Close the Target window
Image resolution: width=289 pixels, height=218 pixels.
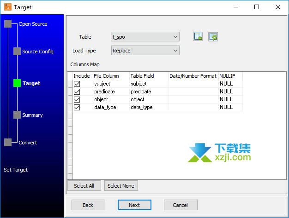click(x=277, y=7)
